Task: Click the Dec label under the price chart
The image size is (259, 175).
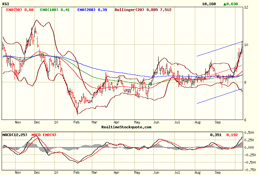Action: 37,122
